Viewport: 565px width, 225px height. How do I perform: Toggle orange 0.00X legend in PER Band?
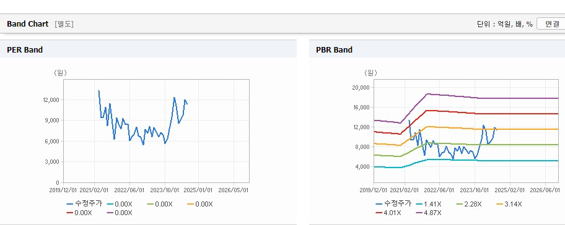[200, 204]
